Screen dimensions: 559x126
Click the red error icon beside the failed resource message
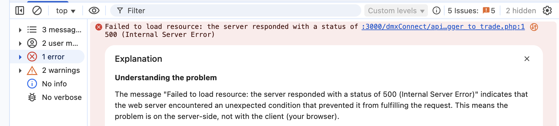[x=99, y=27]
